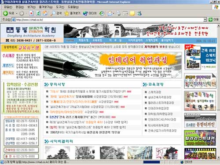
Task: Expand the address bar dropdown arrow
Action: point(205,19)
